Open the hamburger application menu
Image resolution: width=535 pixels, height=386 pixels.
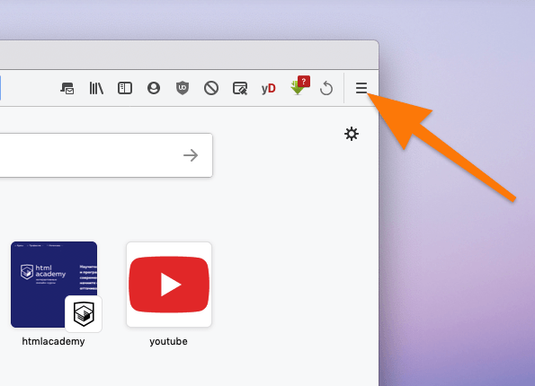point(361,88)
